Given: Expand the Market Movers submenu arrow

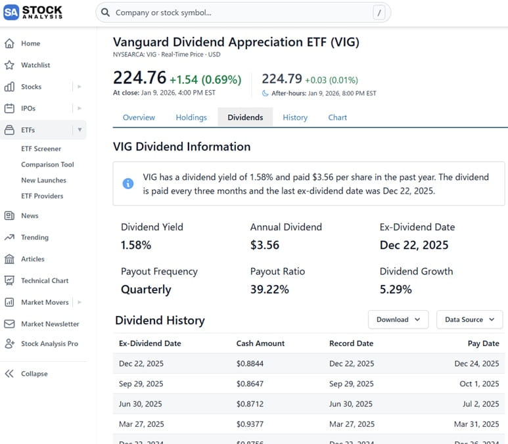Looking at the screenshot, I should (80, 302).
